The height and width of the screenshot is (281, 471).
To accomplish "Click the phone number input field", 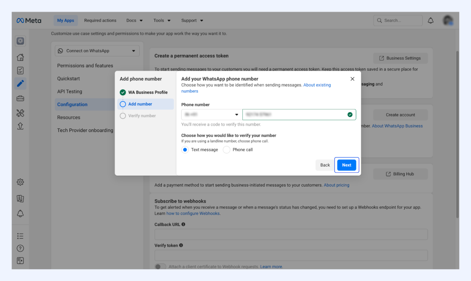I will (x=299, y=115).
